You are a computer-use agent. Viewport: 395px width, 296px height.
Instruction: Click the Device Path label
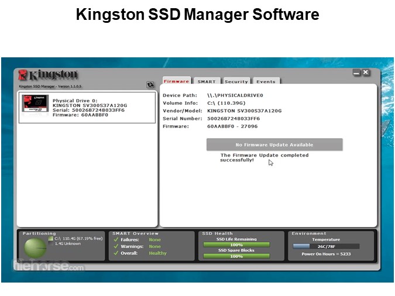coord(180,95)
